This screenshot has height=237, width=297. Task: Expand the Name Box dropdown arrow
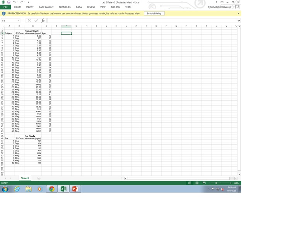[18, 20]
